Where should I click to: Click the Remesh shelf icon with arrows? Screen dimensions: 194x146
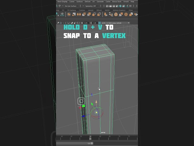[94, 14]
